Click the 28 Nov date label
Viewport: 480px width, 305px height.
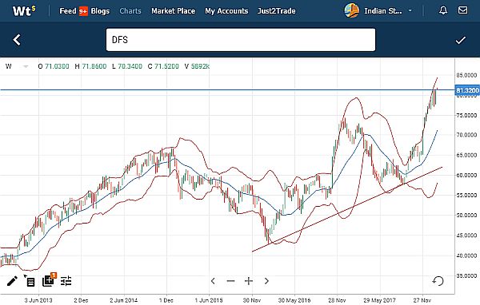click(337, 300)
